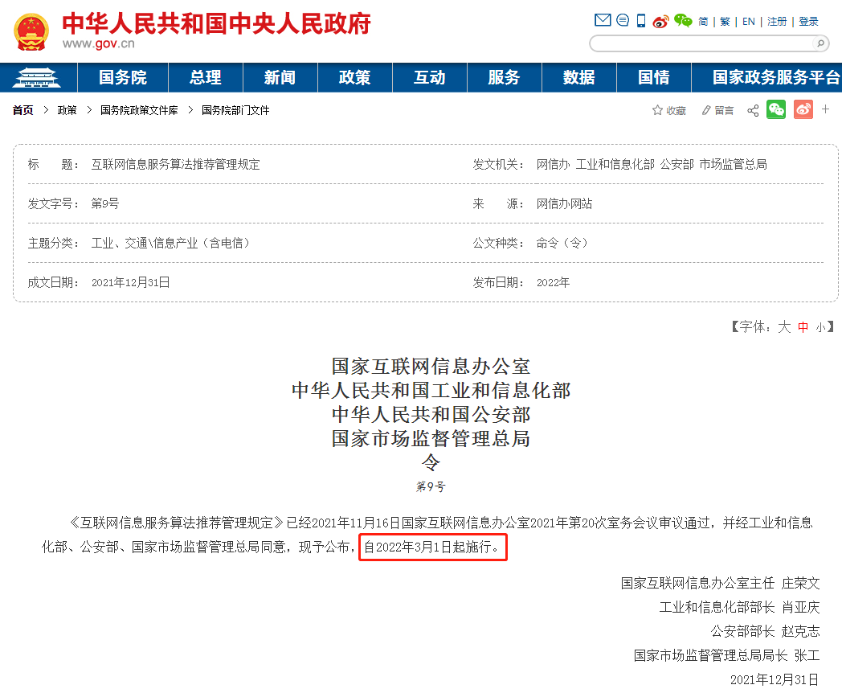
Task: Go to 国务院部门文件 breadcrumb
Action: pos(235,110)
